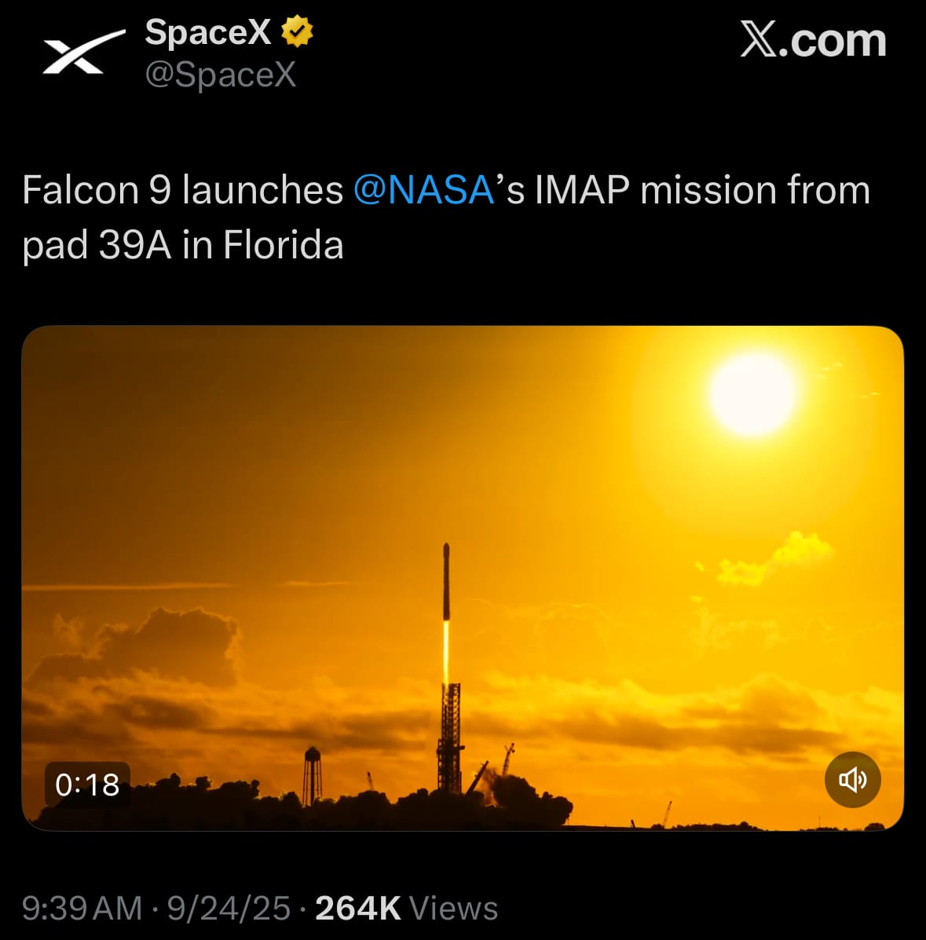
Task: Click the gold verified badge
Action: tap(298, 33)
